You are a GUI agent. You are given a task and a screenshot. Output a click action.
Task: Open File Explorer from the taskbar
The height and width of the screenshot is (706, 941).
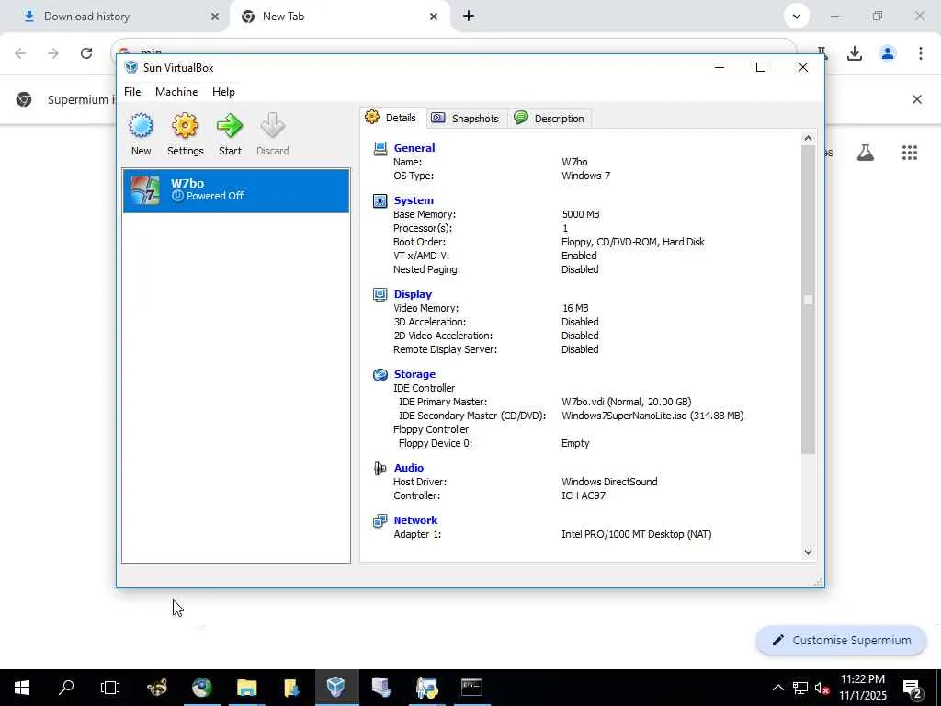(x=246, y=688)
